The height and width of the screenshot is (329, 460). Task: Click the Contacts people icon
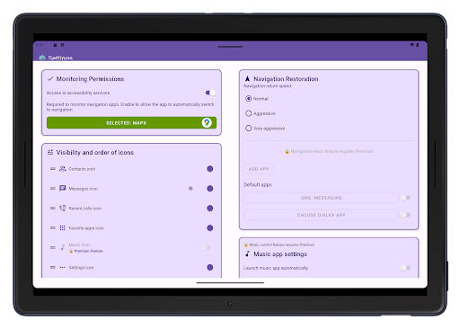62,169
